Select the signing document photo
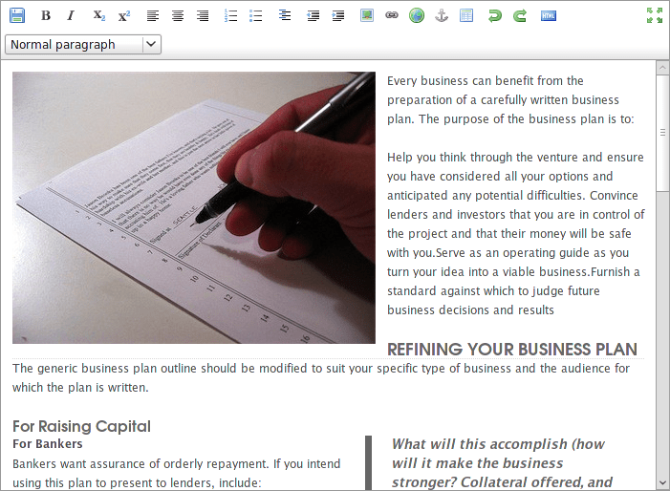This screenshot has height=491, width=670. 194,207
